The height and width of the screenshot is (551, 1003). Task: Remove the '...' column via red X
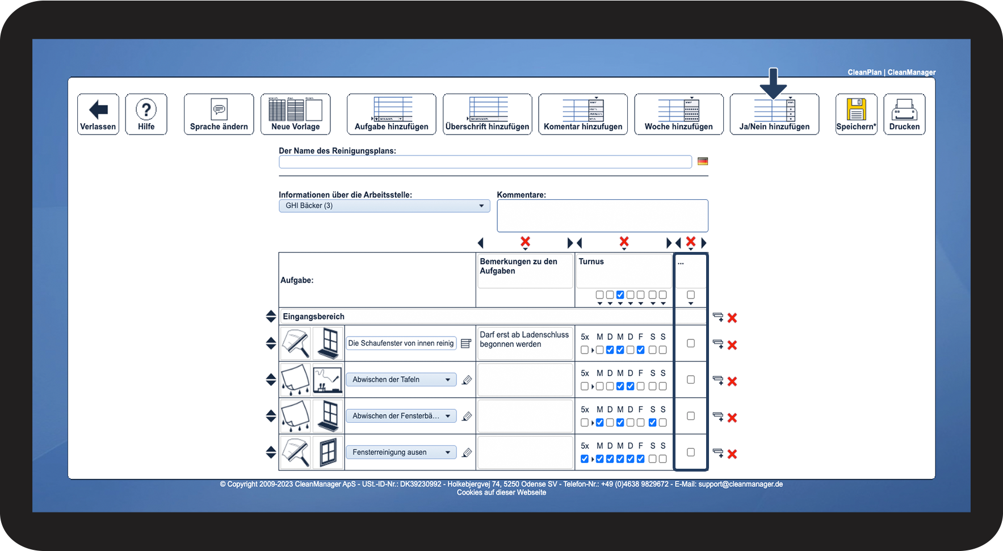point(690,242)
